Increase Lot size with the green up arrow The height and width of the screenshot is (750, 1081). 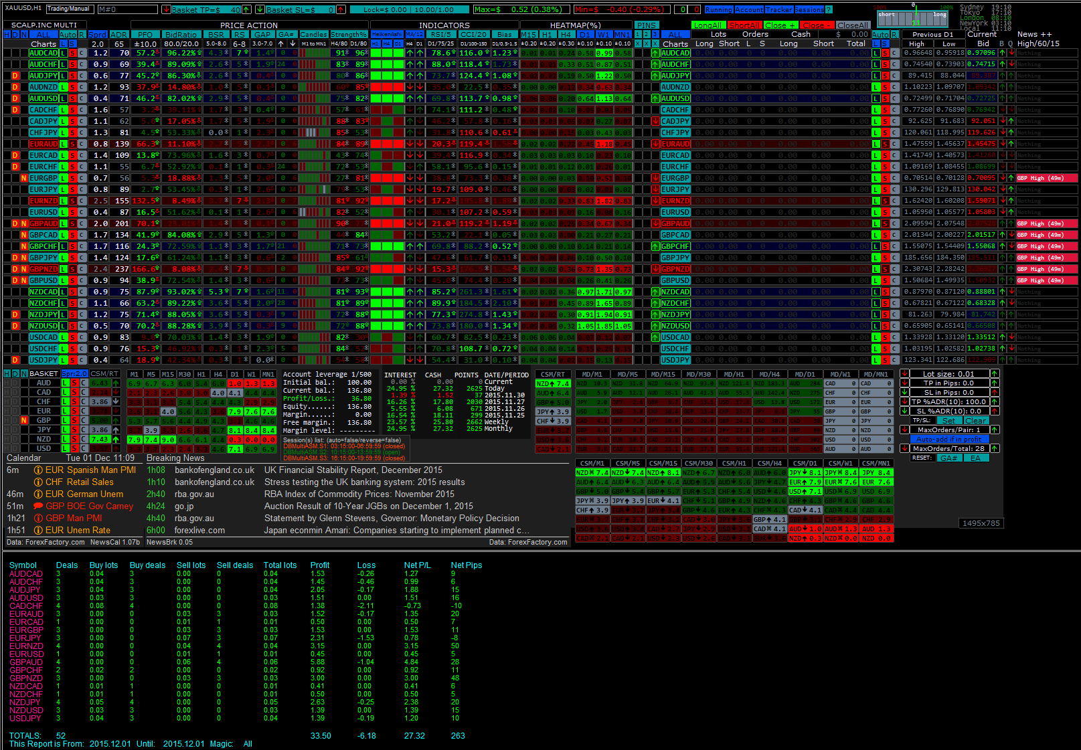click(995, 374)
